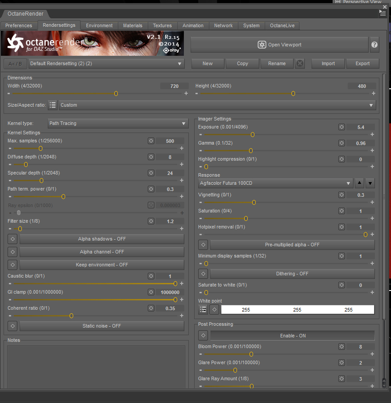Viewport: 391px width, 403px height.
Task: Click the Width plus increment button
Action: pyautogui.click(x=186, y=94)
